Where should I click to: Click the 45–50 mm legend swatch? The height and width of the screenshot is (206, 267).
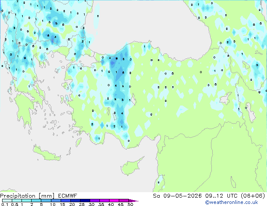pyautogui.click(x=124, y=201)
